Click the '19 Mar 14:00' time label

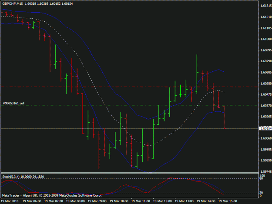point(206,201)
